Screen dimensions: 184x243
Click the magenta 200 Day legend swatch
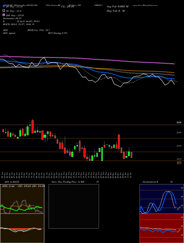tap(4, 15)
